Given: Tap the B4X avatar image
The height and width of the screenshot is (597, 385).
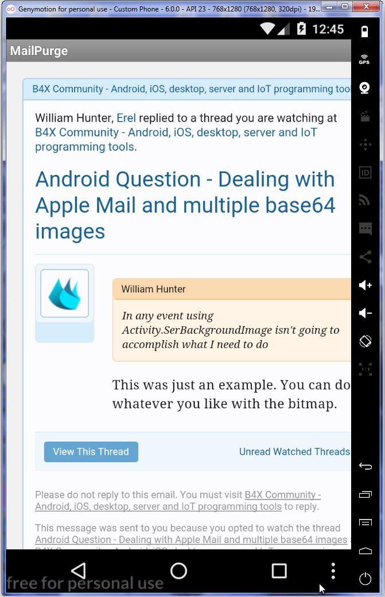Looking at the screenshot, I should (x=65, y=294).
